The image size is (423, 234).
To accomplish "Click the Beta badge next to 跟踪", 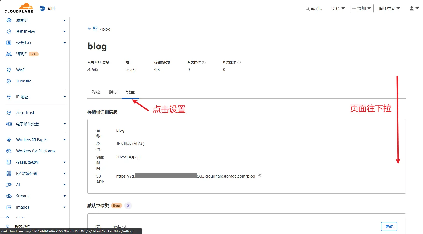I will 34,54.
